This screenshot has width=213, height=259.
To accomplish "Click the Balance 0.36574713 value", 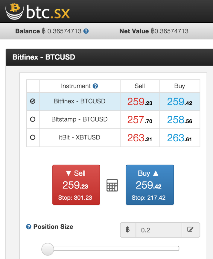I will (x=62, y=31).
